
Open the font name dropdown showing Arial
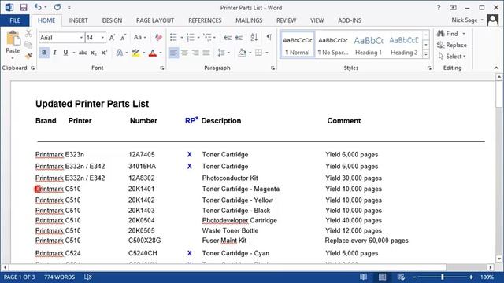[x=81, y=38]
